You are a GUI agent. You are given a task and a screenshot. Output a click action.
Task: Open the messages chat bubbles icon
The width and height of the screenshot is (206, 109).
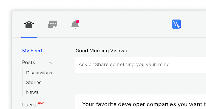pos(52,24)
